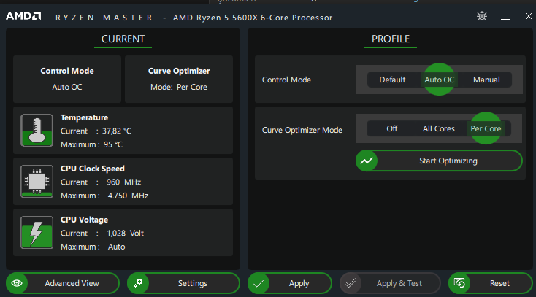The image size is (536, 297).
Task: Select Per Core curve optimizer mode
Action: click(486, 128)
